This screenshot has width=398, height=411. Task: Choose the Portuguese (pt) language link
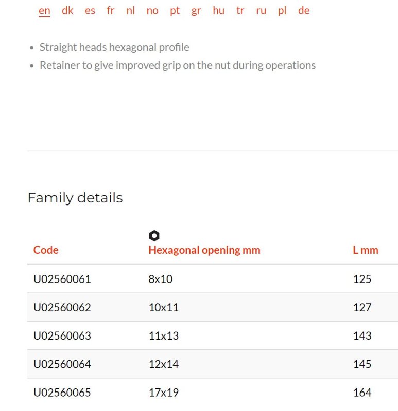pos(175,11)
